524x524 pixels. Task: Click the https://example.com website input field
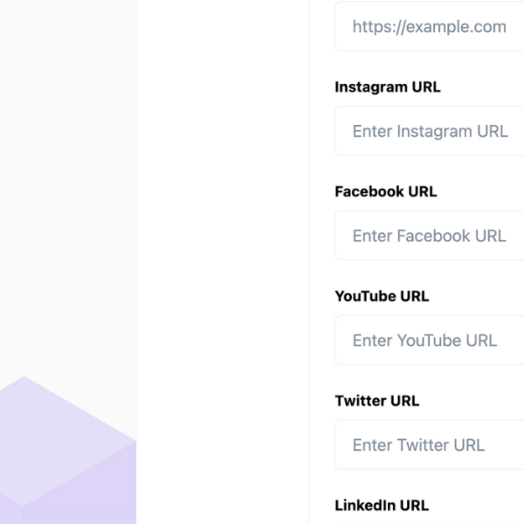coord(429,27)
